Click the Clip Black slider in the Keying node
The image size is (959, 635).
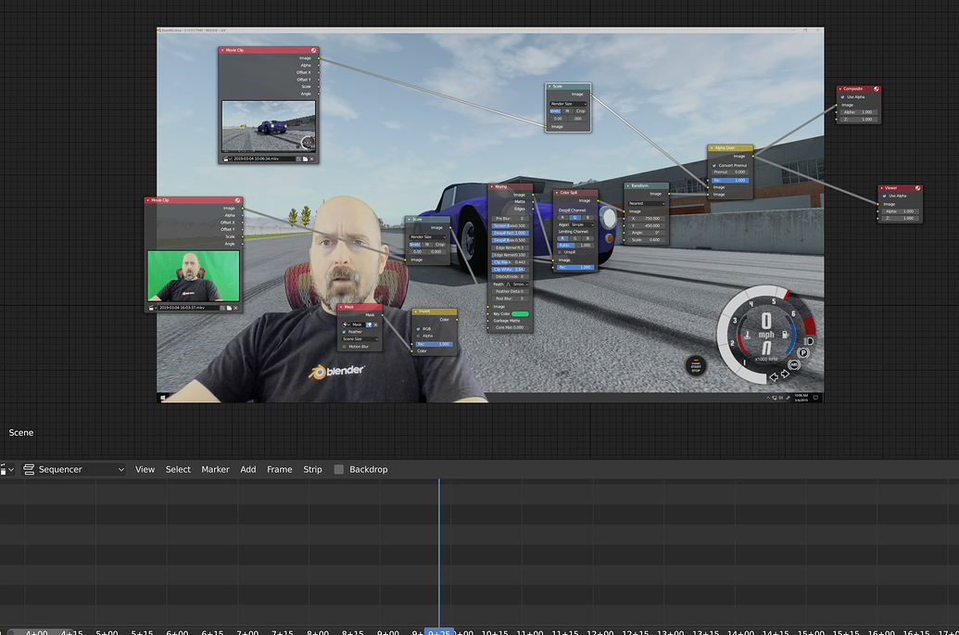coord(509,262)
